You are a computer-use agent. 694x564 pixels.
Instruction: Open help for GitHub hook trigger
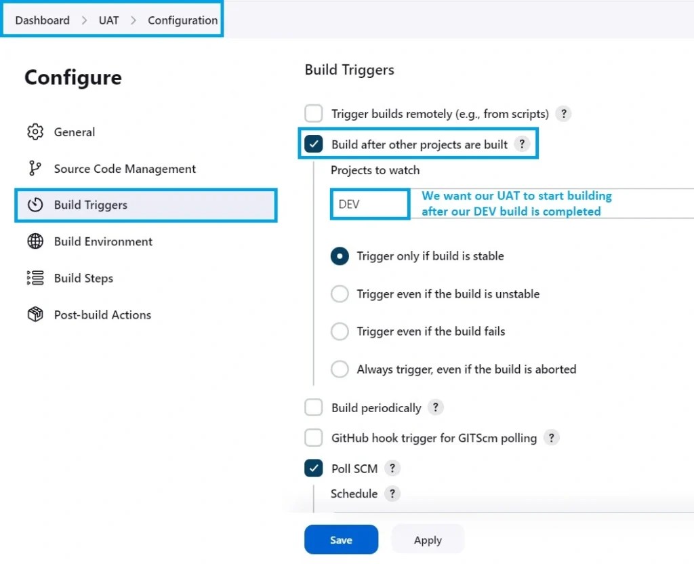[552, 438]
